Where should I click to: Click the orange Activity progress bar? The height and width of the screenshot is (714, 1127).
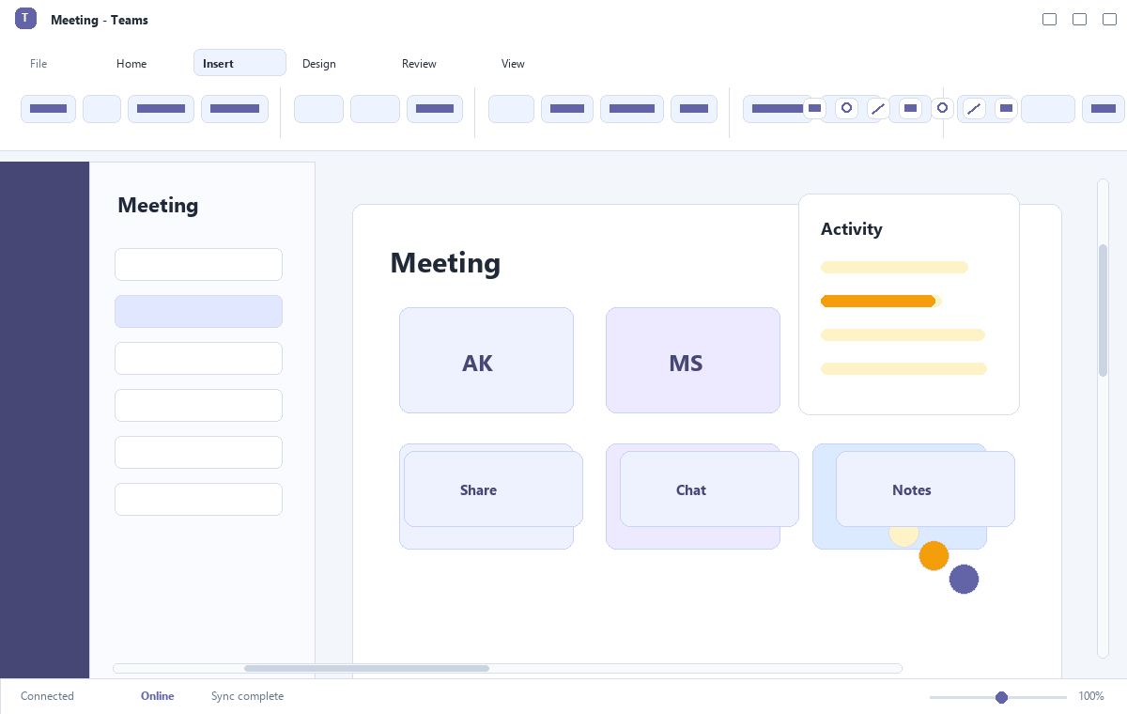click(878, 301)
